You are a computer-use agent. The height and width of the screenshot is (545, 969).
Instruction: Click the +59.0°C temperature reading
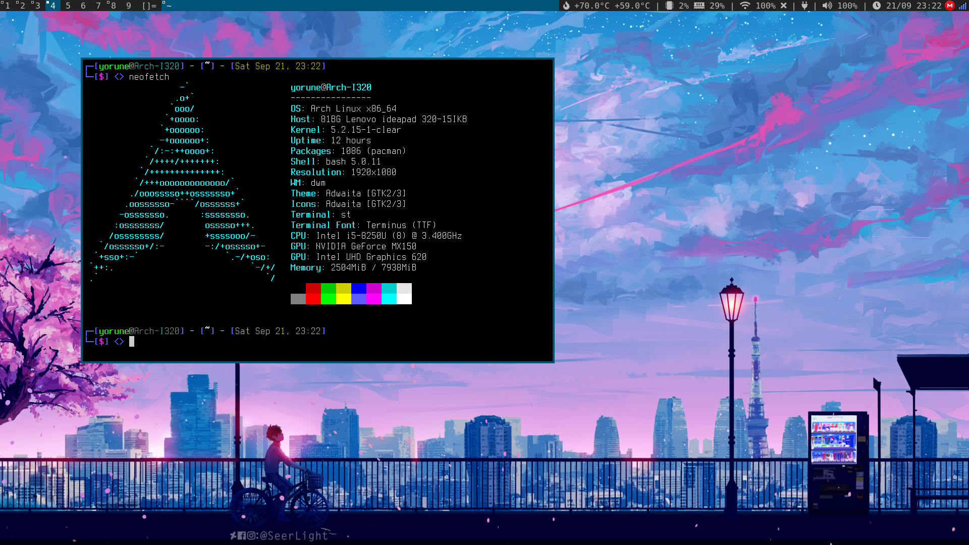coord(632,6)
